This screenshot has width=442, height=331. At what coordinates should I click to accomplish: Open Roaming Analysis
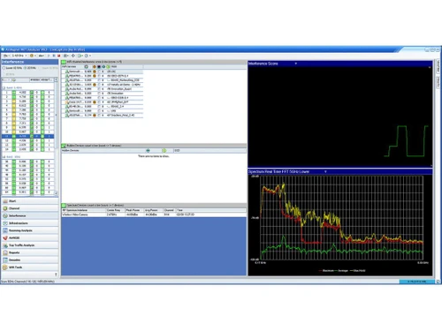(x=30, y=230)
